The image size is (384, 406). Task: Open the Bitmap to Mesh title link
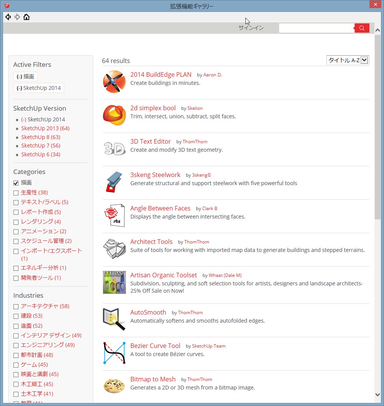point(153,379)
